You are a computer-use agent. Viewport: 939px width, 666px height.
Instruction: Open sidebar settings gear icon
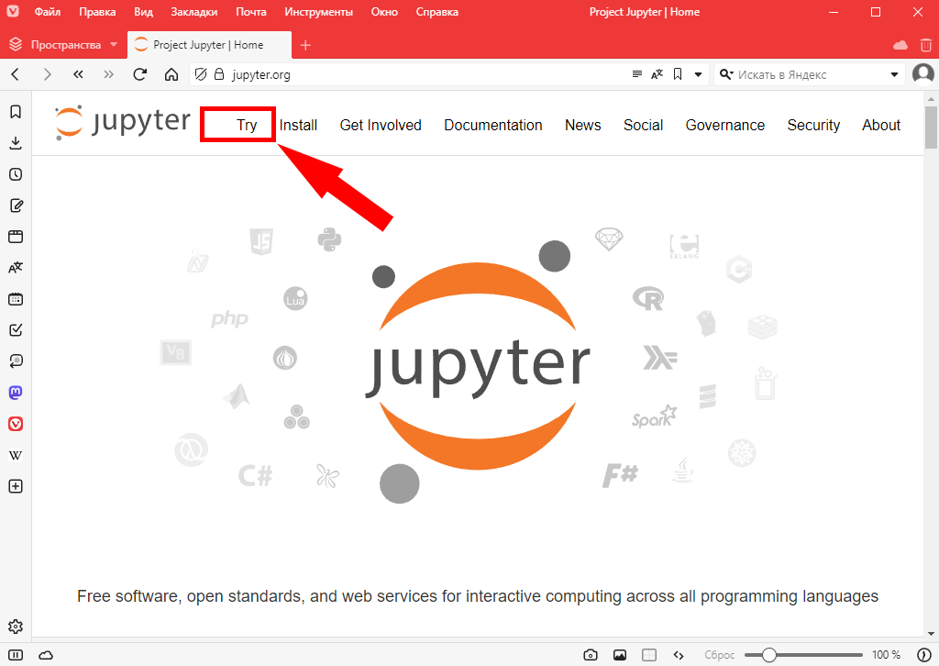click(16, 627)
